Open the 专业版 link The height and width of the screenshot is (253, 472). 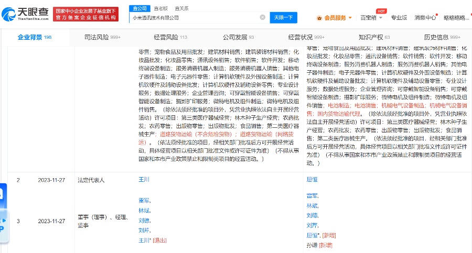(399, 18)
